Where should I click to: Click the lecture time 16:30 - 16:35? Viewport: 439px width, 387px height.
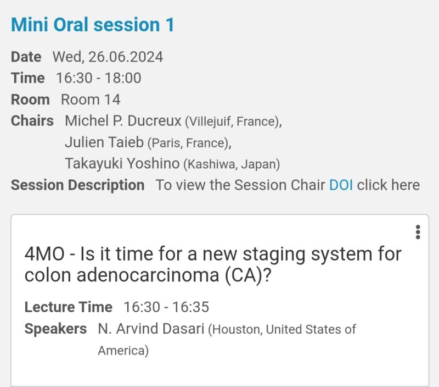click(166, 307)
